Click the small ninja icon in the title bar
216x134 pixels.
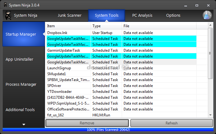[x=5, y=5]
